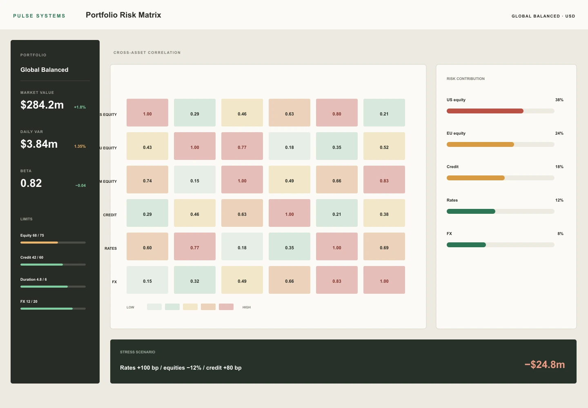
Task: Click the PULSE SYSTEMS brand text
Action: click(x=39, y=16)
